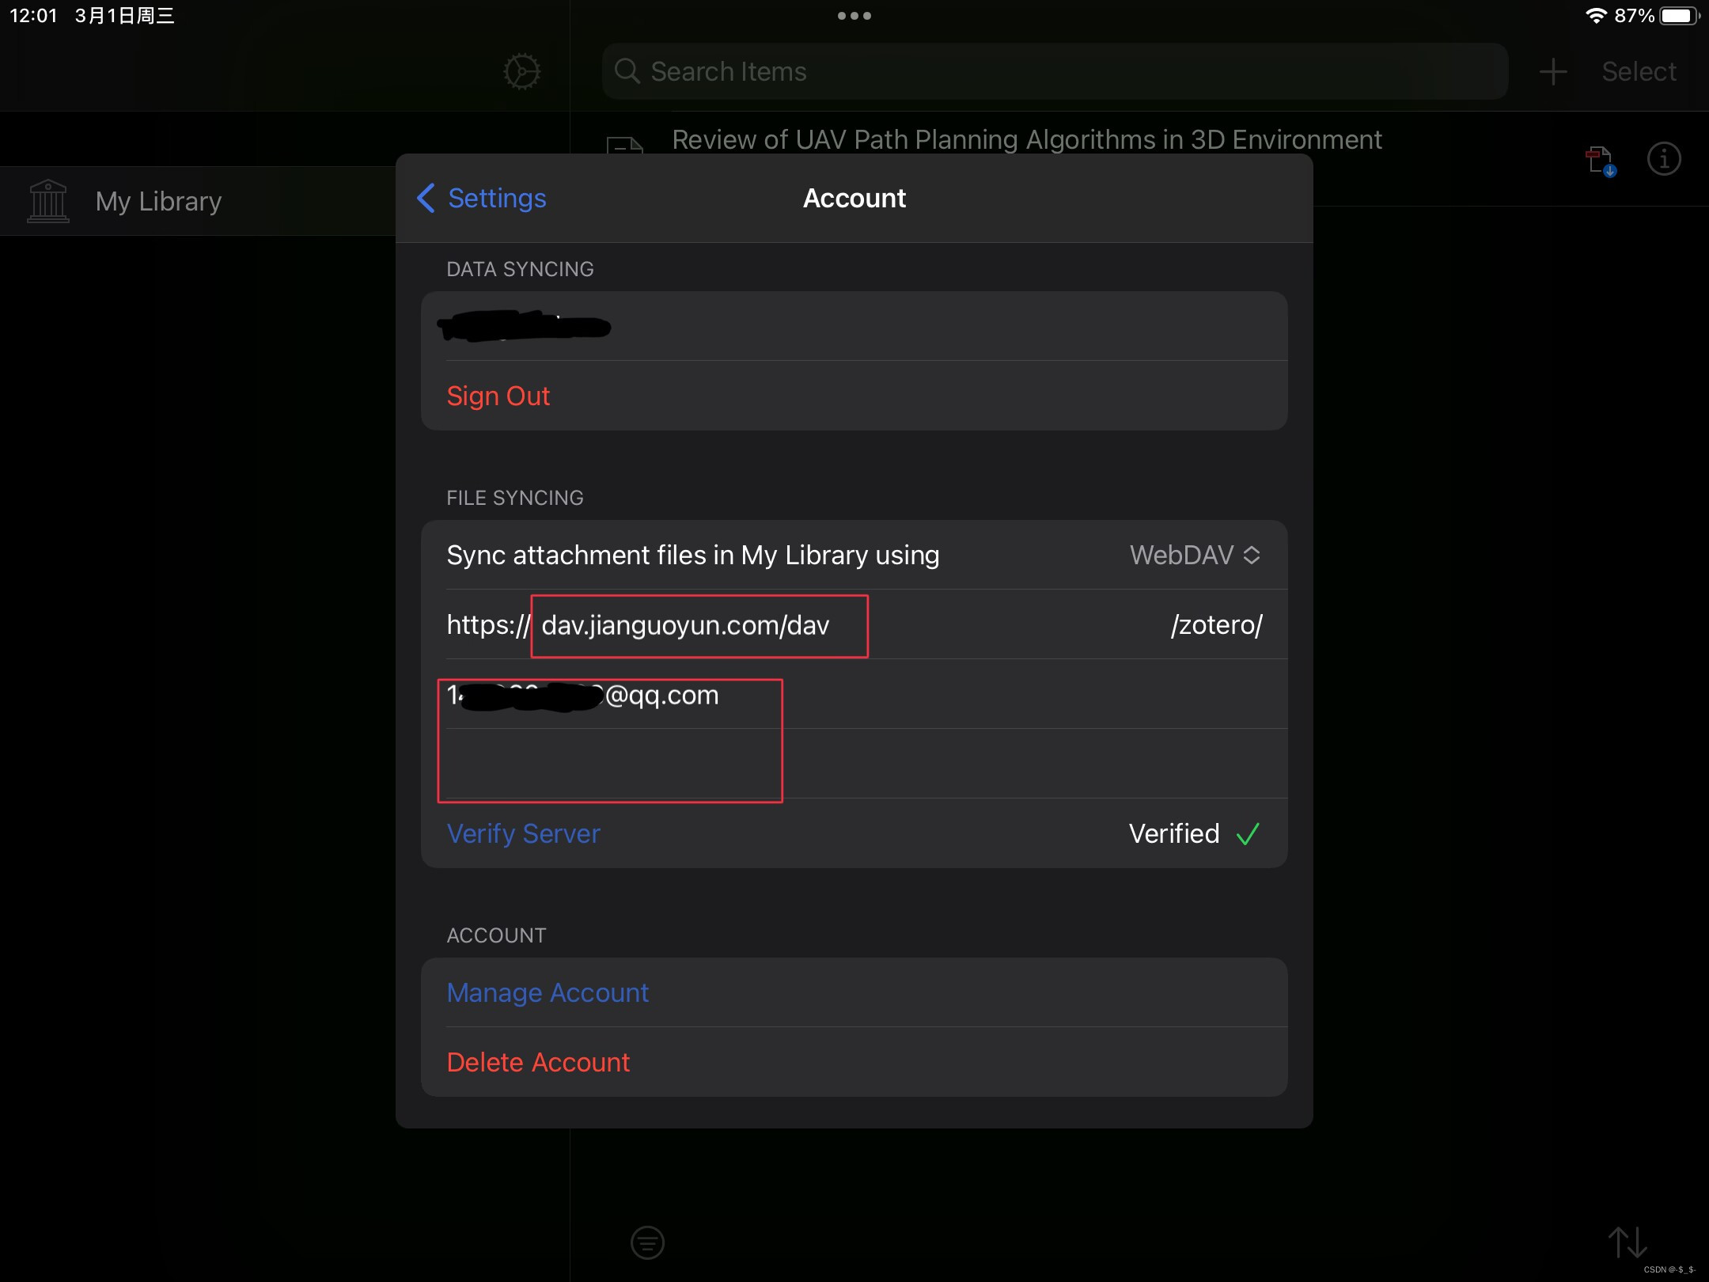Click Delete Account
The image size is (1709, 1282).
click(x=538, y=1062)
